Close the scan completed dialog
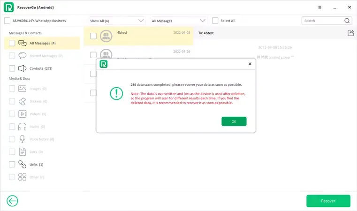Image resolution: width=357 pixels, height=211 pixels. point(250,64)
